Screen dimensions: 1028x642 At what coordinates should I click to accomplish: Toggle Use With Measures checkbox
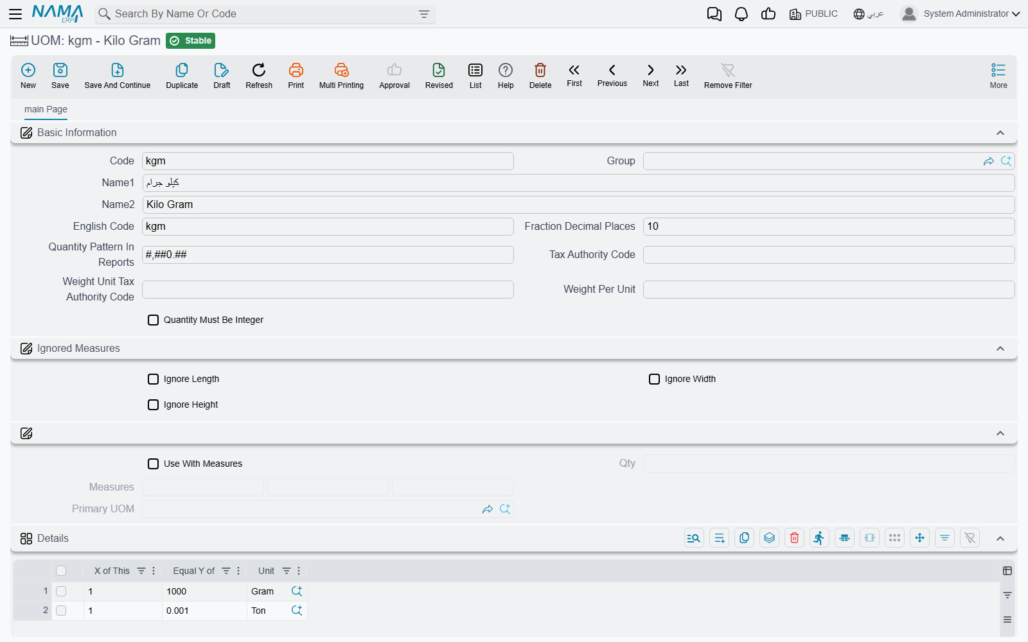coord(153,464)
